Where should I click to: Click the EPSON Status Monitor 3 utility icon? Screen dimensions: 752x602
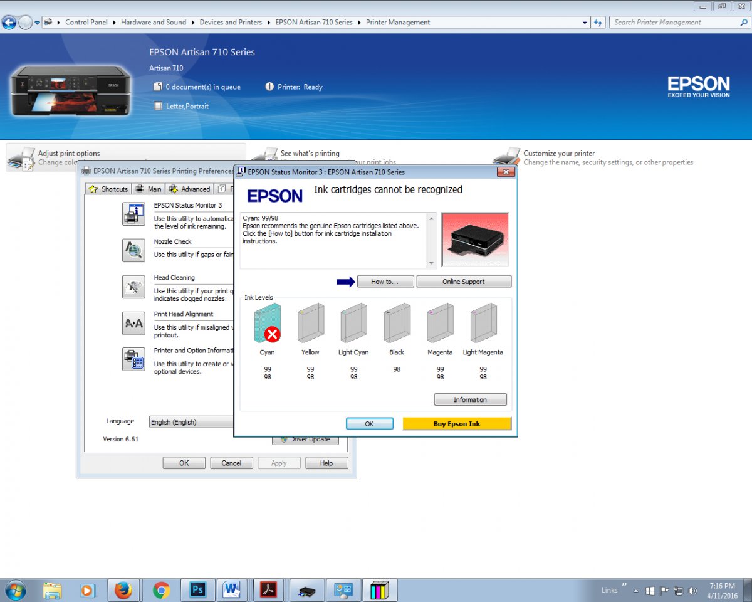point(133,214)
